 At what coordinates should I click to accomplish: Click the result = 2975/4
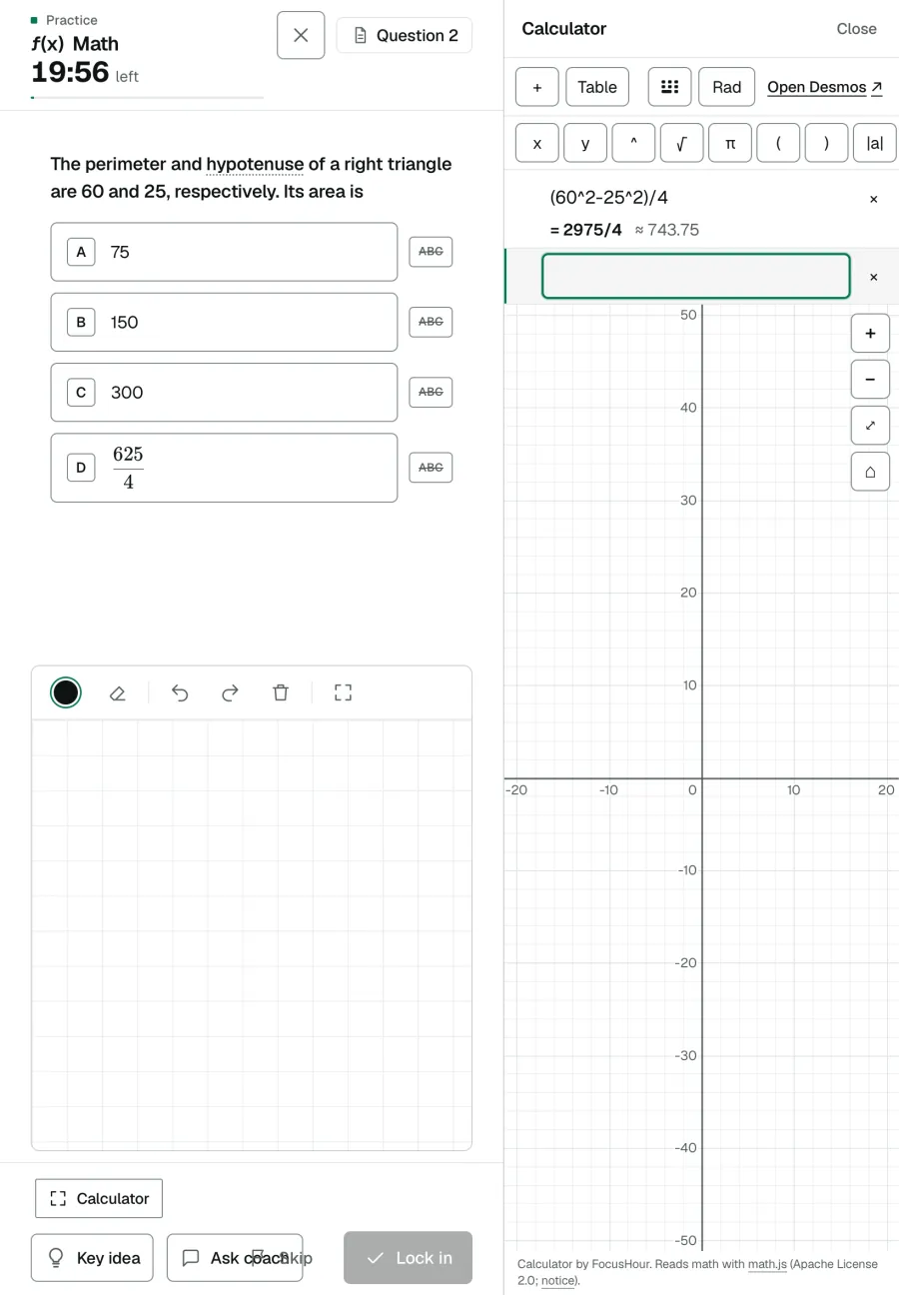pyautogui.click(x=586, y=230)
